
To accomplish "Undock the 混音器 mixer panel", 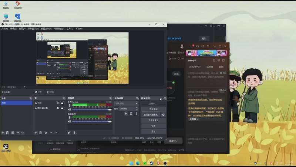I will (x=111, y=98).
